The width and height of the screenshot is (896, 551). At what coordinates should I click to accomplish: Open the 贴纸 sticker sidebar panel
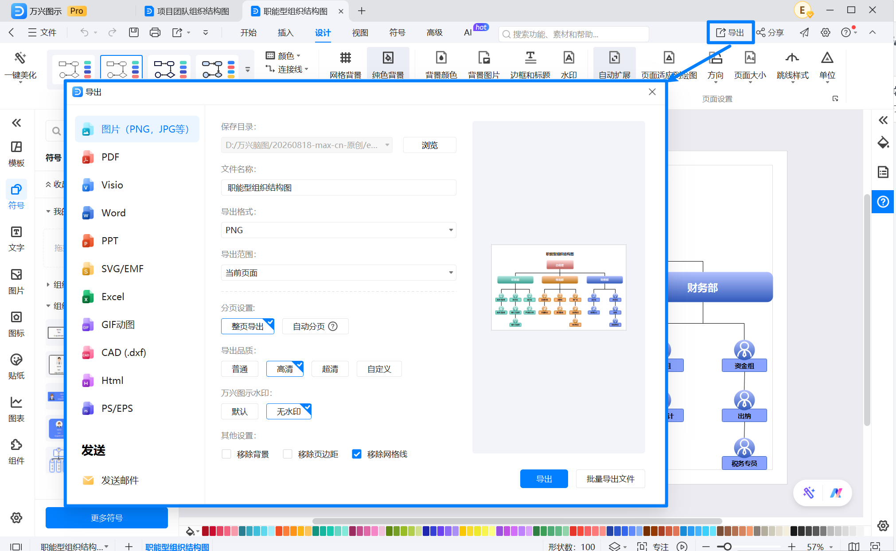[x=16, y=367]
